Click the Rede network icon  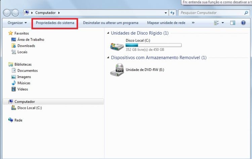tap(11, 120)
